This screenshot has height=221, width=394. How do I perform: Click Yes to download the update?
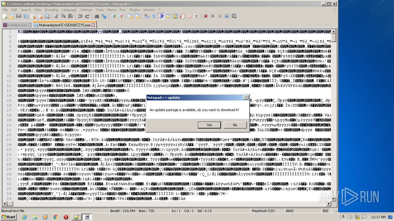pyautogui.click(x=209, y=125)
